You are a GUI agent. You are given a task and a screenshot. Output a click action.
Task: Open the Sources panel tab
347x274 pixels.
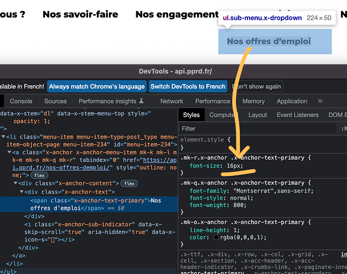(55, 101)
